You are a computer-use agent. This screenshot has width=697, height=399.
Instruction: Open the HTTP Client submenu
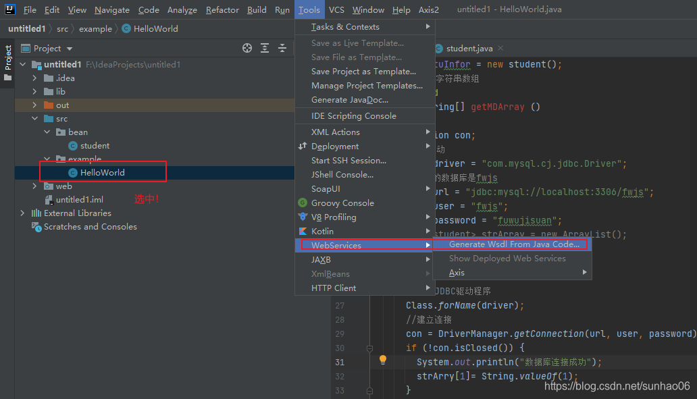(365, 288)
